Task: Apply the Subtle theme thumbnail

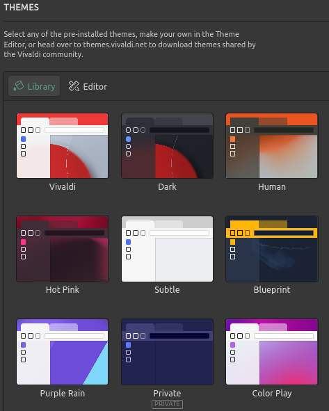Action: point(167,249)
